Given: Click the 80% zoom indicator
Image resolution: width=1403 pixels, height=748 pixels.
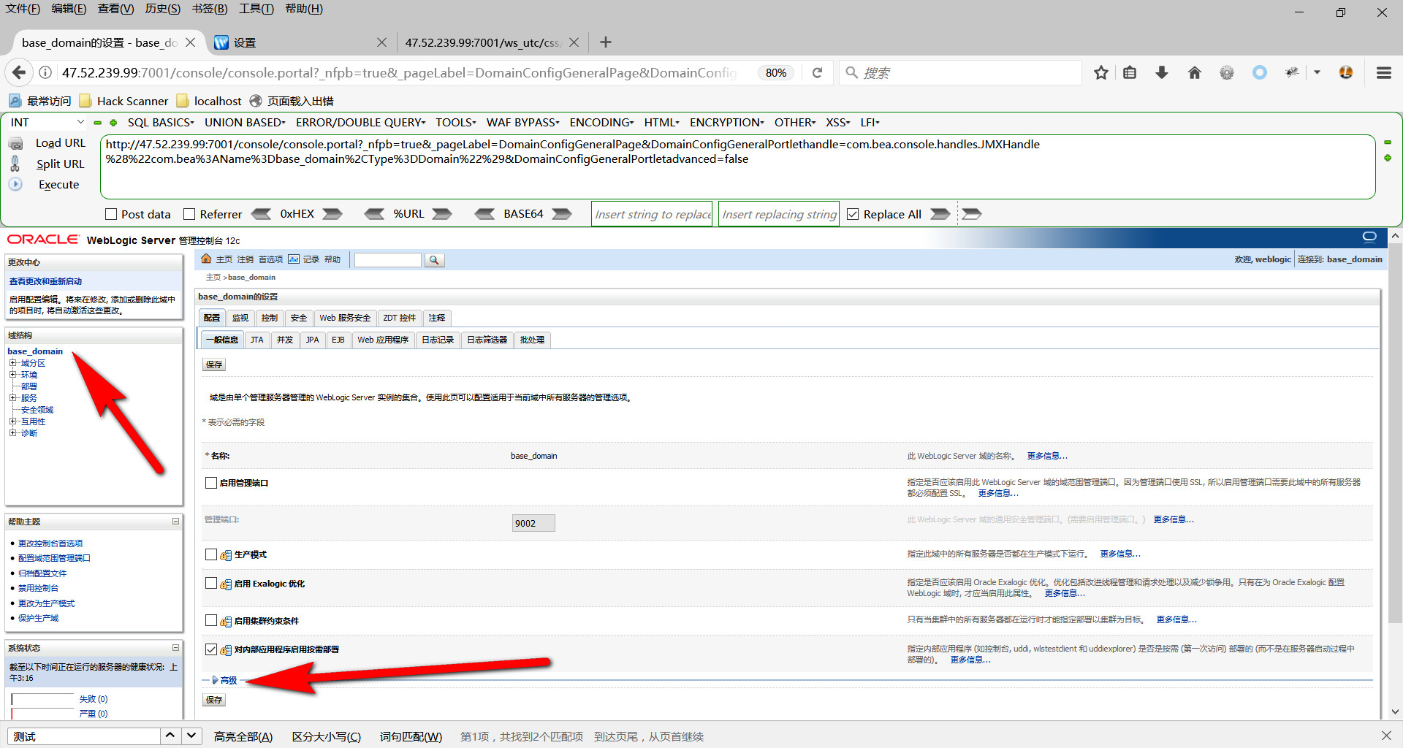Looking at the screenshot, I should (776, 72).
